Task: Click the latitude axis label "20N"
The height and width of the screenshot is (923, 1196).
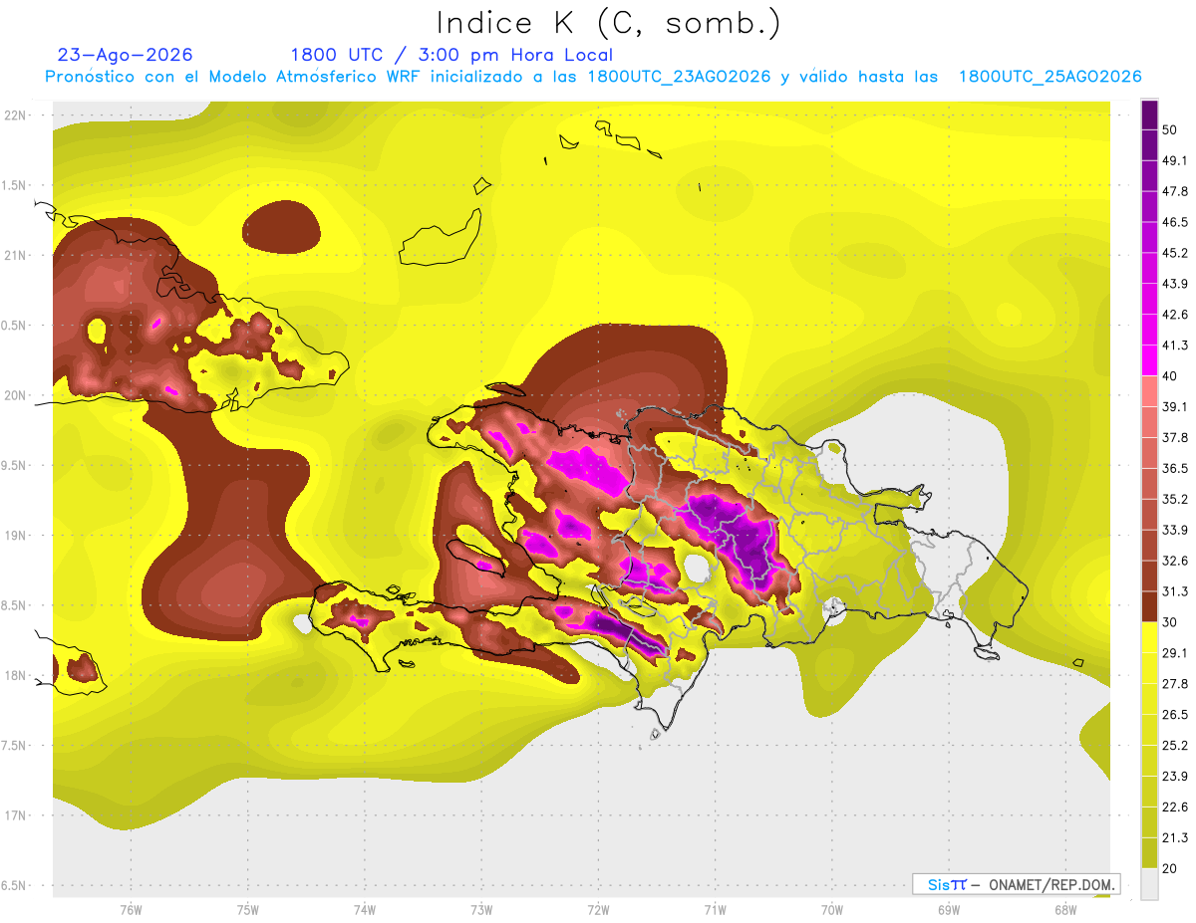Action: tap(16, 395)
